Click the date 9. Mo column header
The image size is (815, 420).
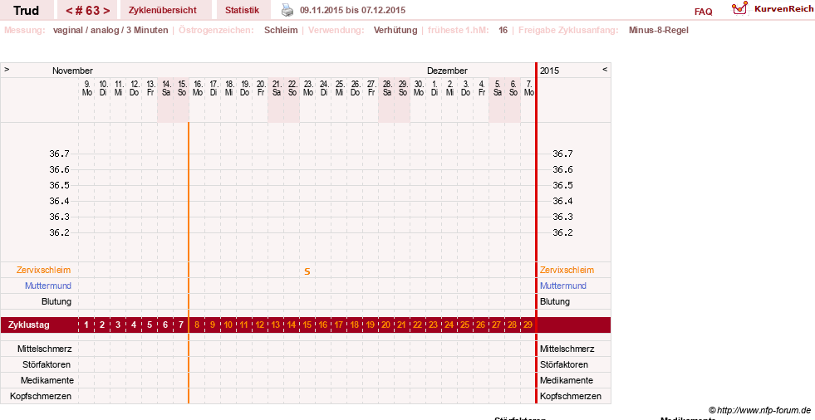(x=86, y=88)
